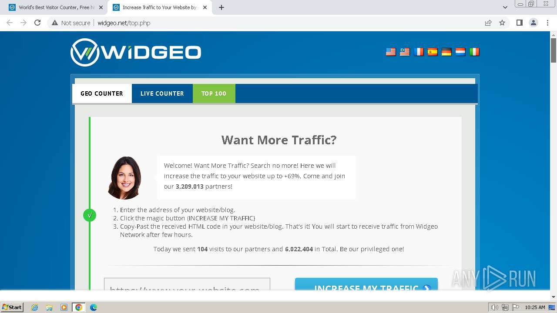Toggle the browser side panel
The image size is (557, 313).
[519, 23]
